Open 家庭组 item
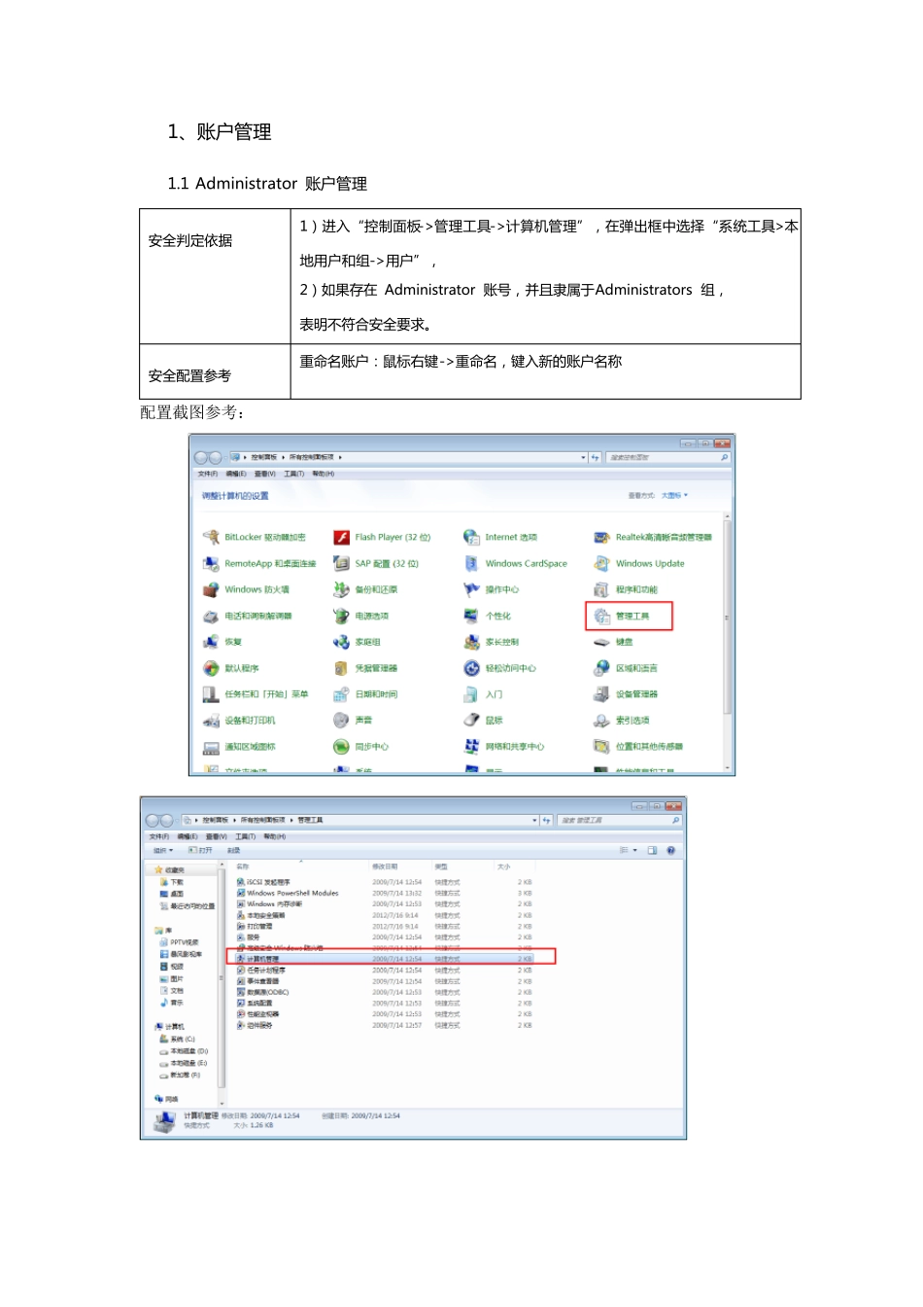Screen dimensions: 923x1307 (x=357, y=642)
